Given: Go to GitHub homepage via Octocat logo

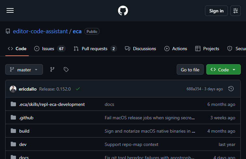Looking at the screenshot, I should tap(123, 10).
